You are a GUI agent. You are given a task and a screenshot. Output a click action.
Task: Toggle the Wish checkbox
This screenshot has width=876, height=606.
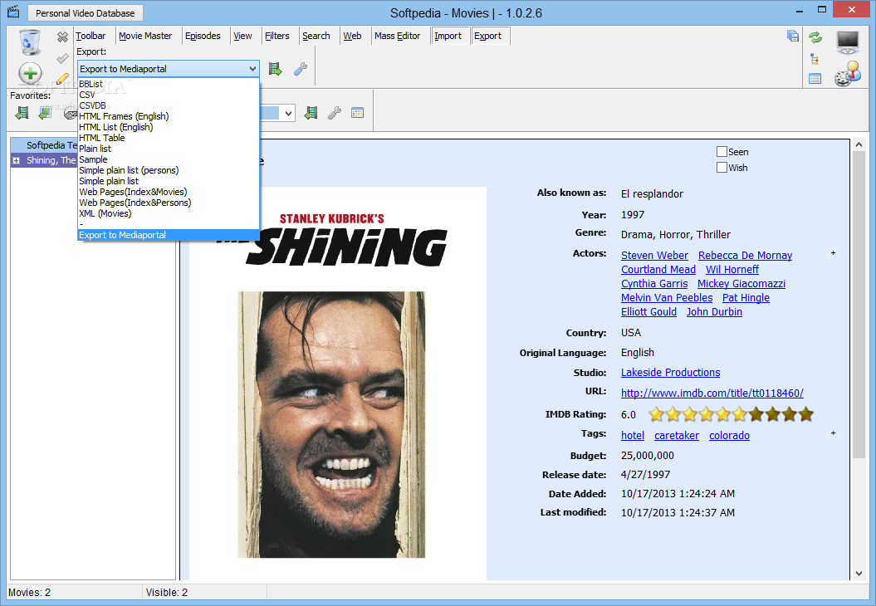point(722,167)
